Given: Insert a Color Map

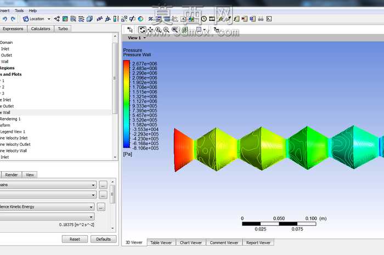Looking at the screenshot, I should coord(140,19).
